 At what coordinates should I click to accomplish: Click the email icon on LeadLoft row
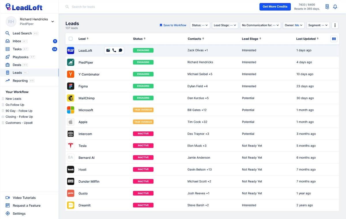108,50
